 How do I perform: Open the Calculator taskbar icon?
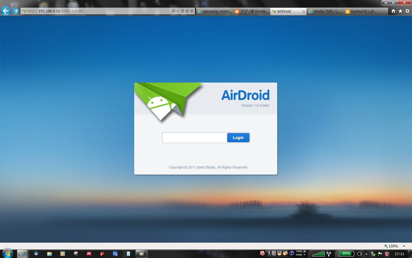[x=128, y=254]
